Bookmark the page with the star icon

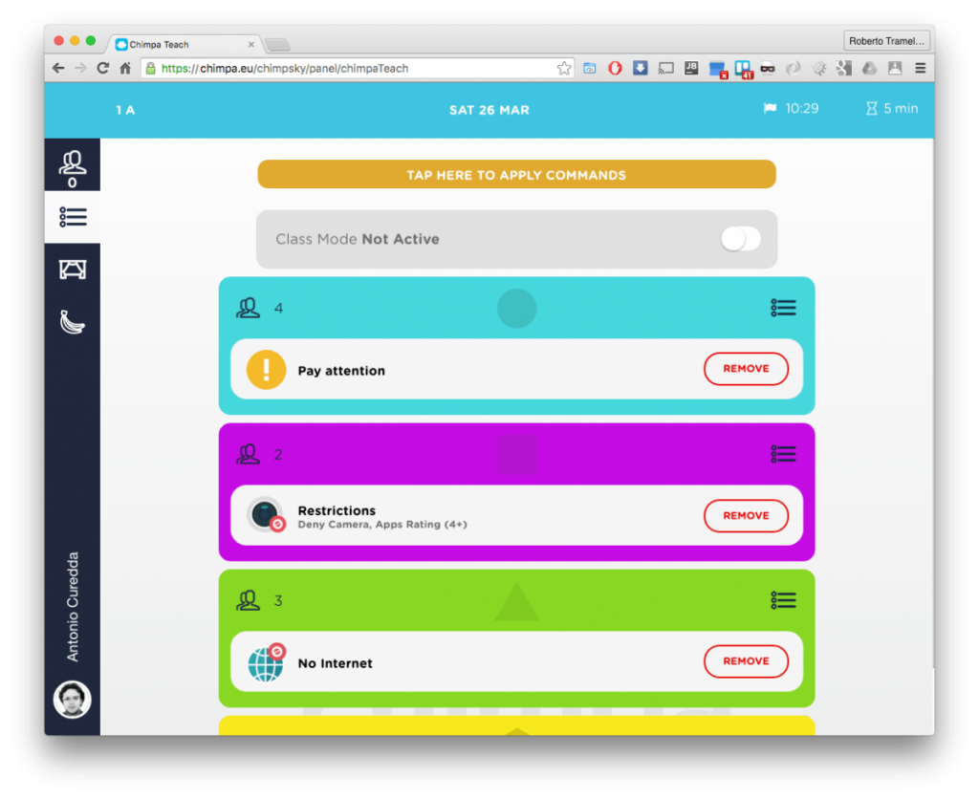[x=564, y=68]
